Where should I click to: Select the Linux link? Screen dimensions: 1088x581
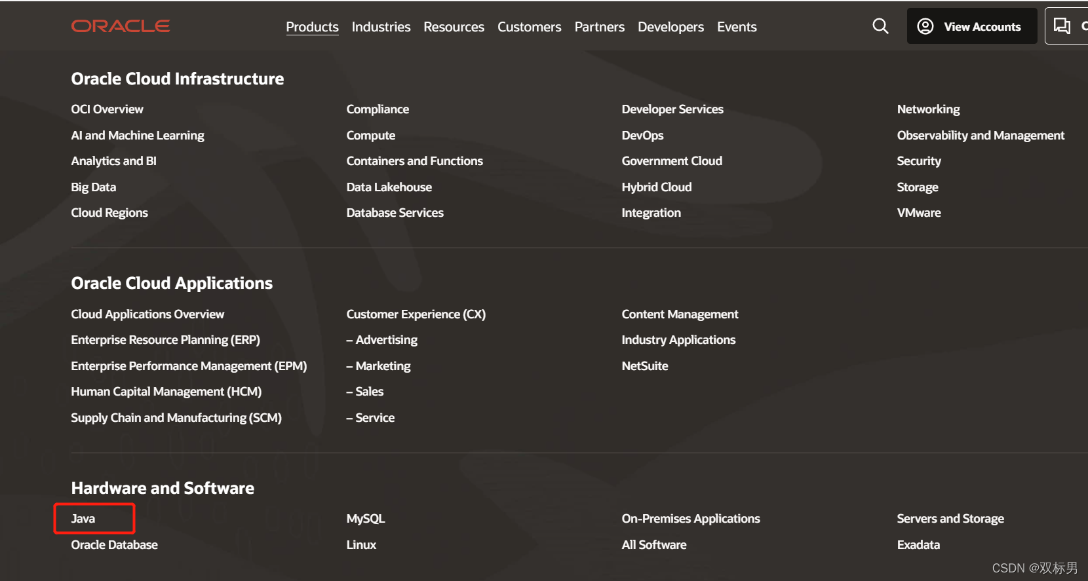pos(361,545)
